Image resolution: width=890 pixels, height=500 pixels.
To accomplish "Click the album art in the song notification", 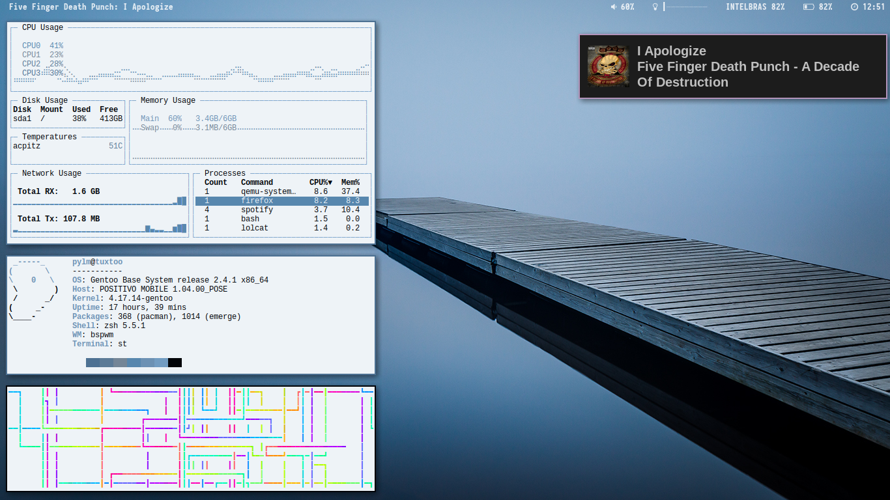I will pos(609,66).
